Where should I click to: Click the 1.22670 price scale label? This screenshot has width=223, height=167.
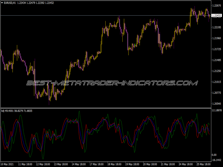tap(217, 6)
